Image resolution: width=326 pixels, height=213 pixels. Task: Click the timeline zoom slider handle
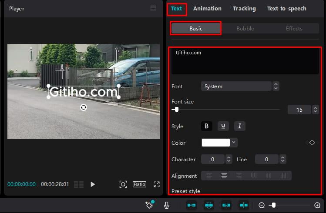pos(274,205)
